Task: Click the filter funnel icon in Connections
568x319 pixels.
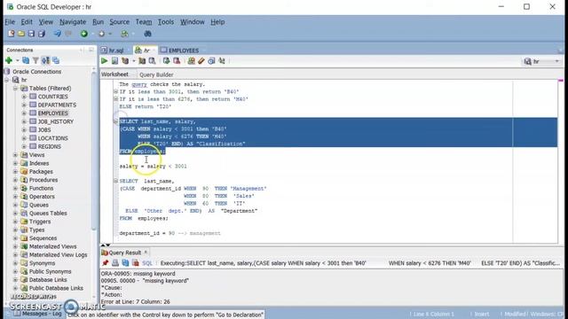Action: tap(35, 60)
